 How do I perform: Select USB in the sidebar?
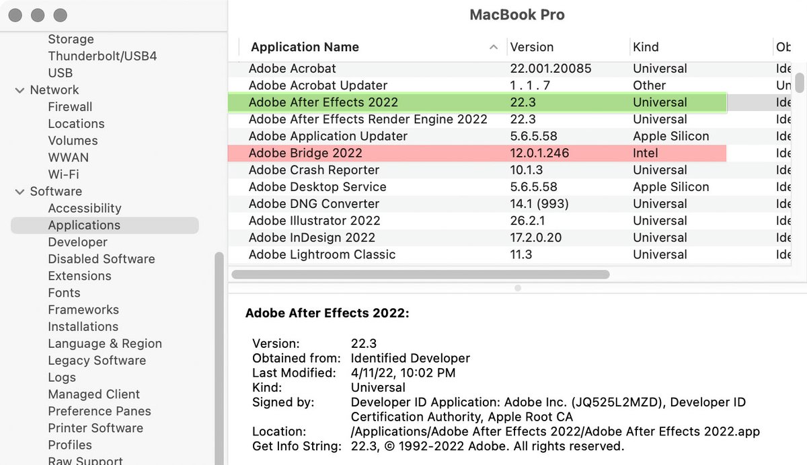(x=60, y=73)
